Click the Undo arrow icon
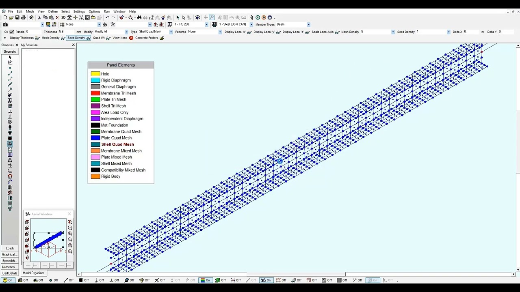 click(107, 17)
